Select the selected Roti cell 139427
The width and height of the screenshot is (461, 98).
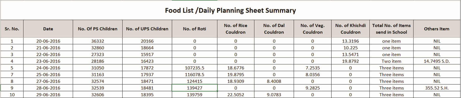(x=194, y=88)
